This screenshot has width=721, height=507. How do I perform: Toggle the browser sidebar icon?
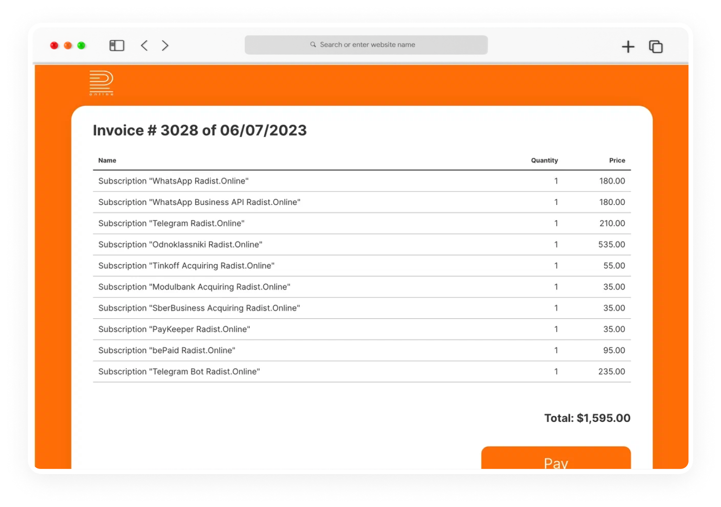(117, 45)
